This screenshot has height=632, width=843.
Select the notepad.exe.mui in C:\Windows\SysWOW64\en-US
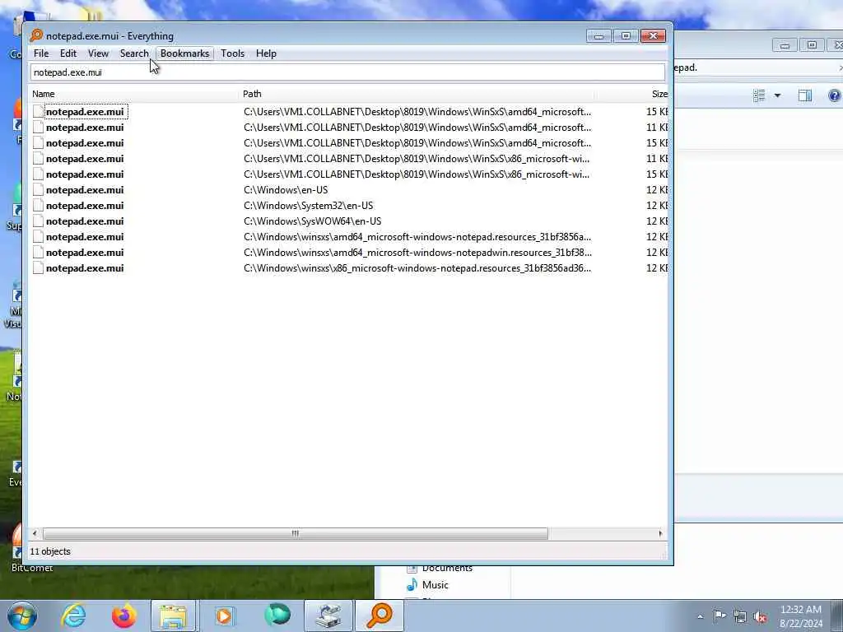tap(85, 221)
